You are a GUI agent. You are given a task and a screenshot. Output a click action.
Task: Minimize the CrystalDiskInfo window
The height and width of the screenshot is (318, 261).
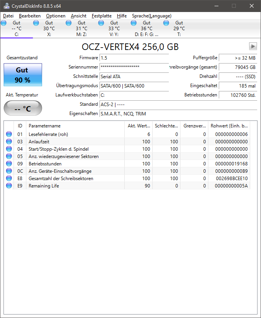216,6
